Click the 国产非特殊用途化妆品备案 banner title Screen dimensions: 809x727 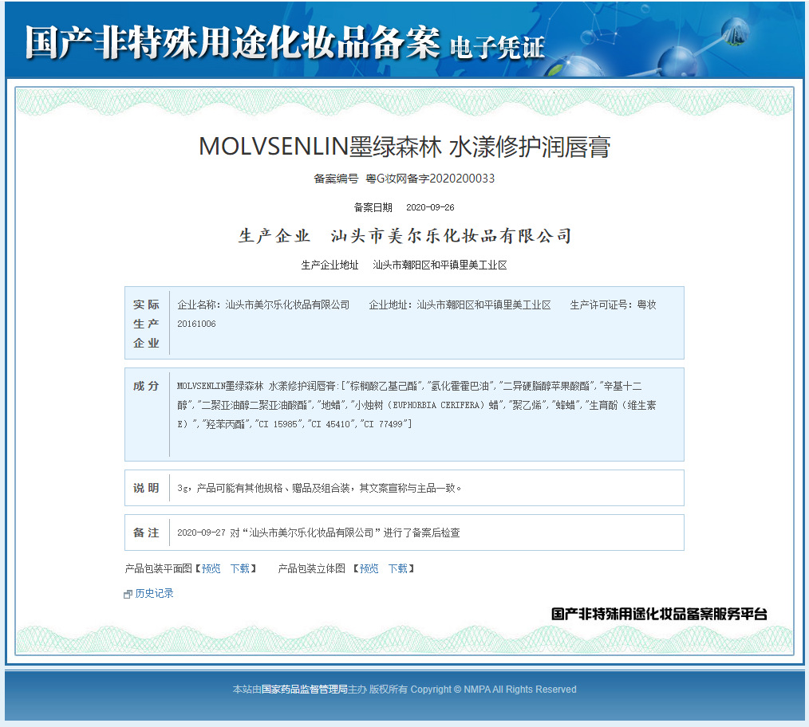pyautogui.click(x=233, y=42)
